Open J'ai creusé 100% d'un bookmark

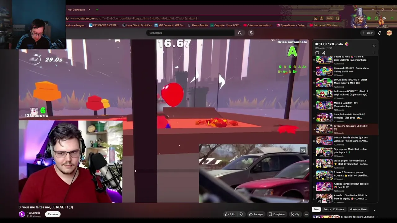(x=324, y=25)
